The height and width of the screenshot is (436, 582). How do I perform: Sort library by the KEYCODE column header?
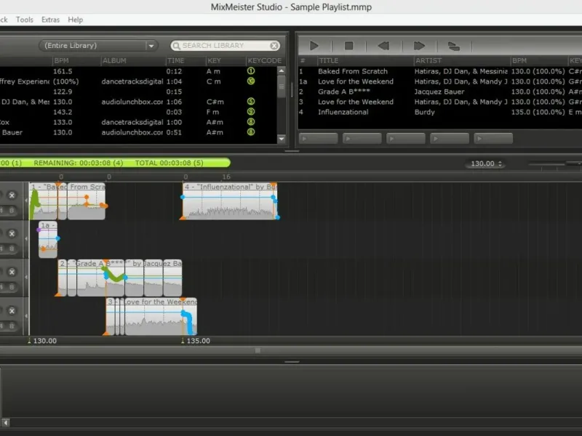coord(265,60)
